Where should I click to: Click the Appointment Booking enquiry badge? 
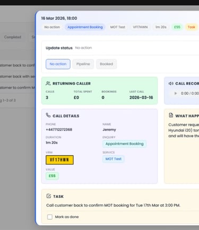[125, 144]
